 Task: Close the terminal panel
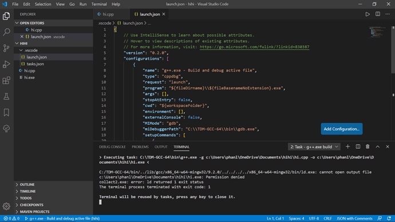coord(388,146)
